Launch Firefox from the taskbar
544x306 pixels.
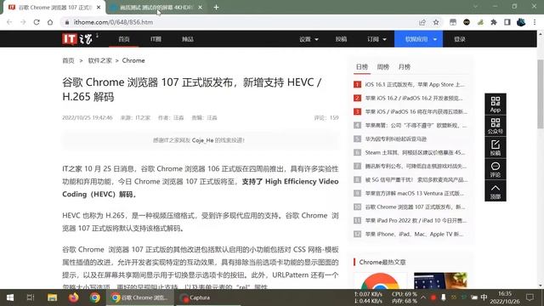(74, 297)
